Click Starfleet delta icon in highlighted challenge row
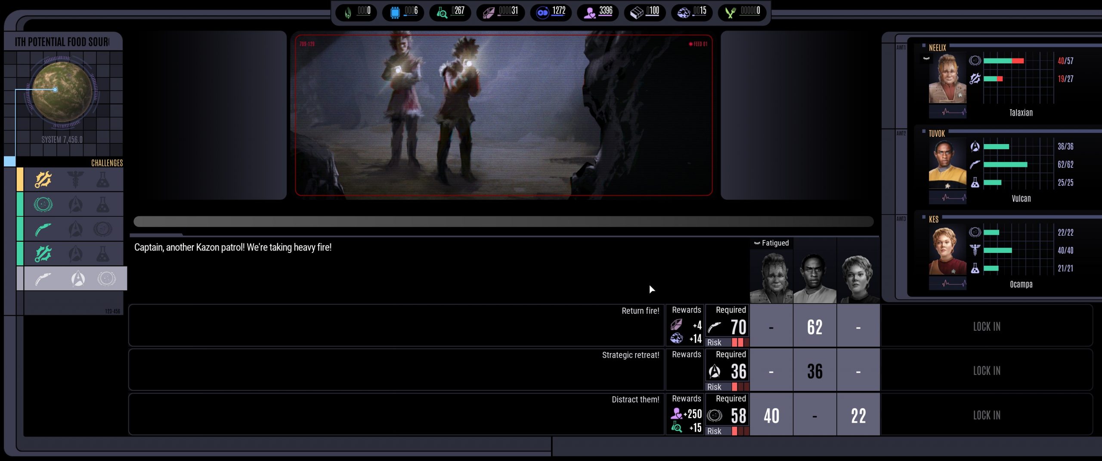 (78, 279)
